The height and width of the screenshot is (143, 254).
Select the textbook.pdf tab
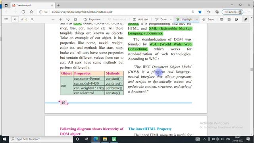(x=33, y=5)
